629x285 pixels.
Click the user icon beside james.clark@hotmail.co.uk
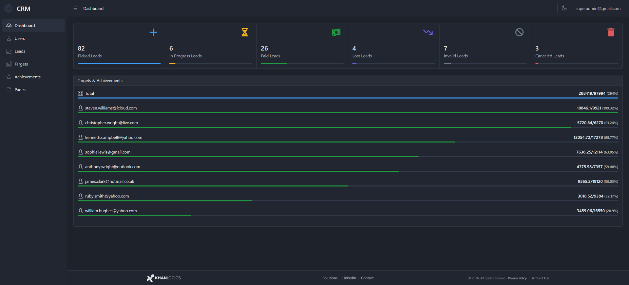coord(81,181)
